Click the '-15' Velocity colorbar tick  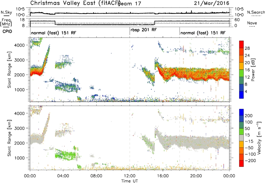pos(249,141)
